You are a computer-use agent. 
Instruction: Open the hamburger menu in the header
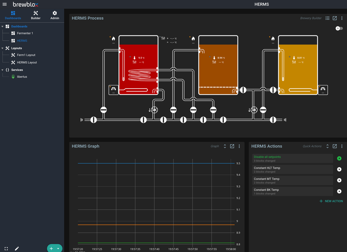click(x=5, y=4)
